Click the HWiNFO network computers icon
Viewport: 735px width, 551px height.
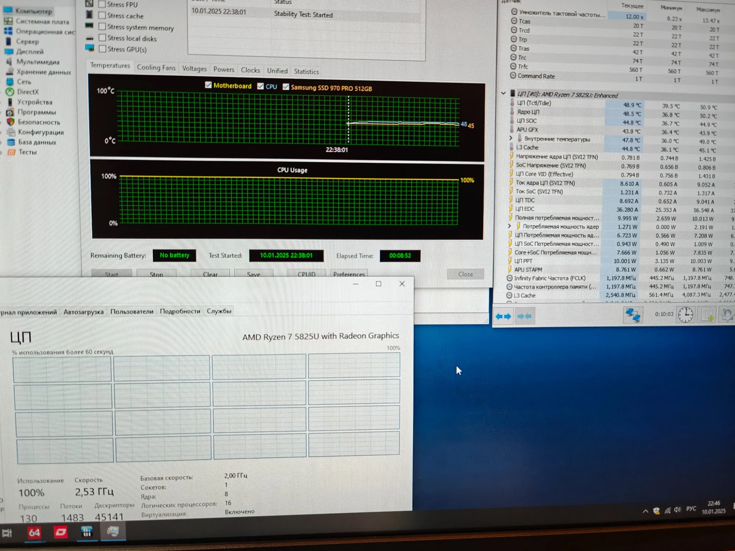click(x=632, y=315)
